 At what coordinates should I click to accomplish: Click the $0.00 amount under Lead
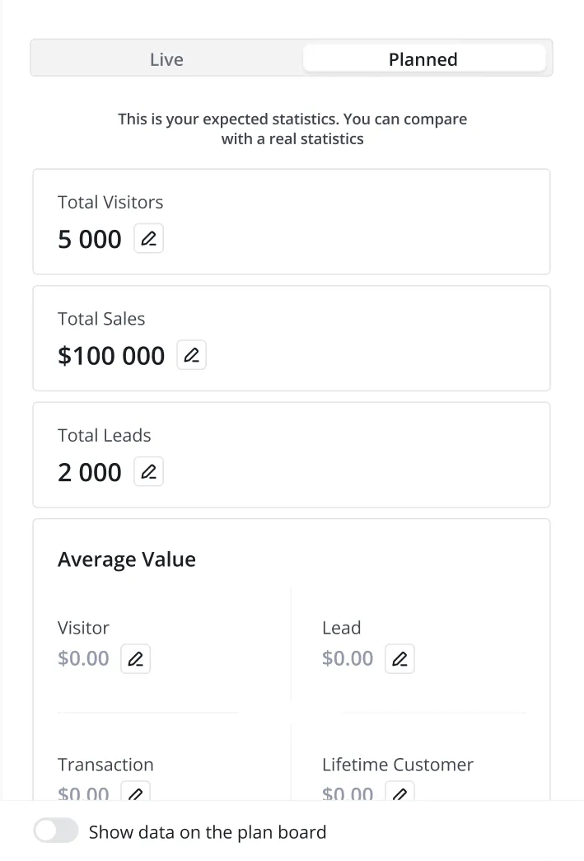(348, 658)
